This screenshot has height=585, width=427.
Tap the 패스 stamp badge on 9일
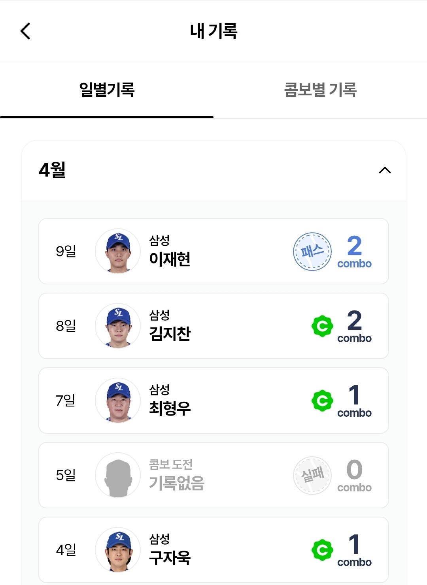click(x=312, y=251)
